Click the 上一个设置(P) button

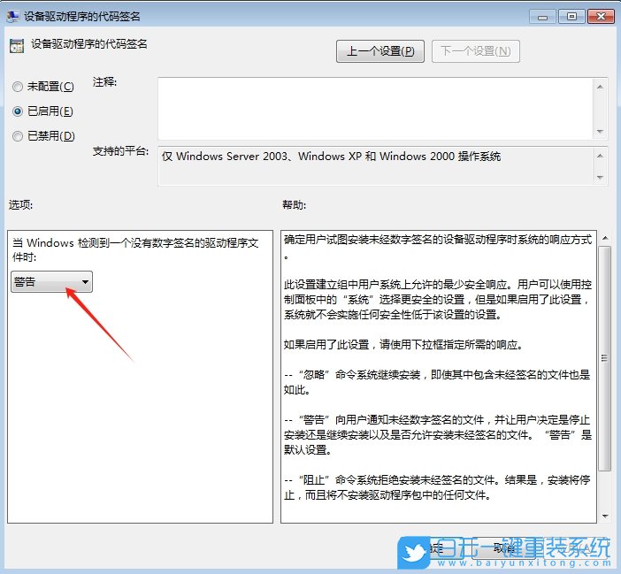[380, 51]
